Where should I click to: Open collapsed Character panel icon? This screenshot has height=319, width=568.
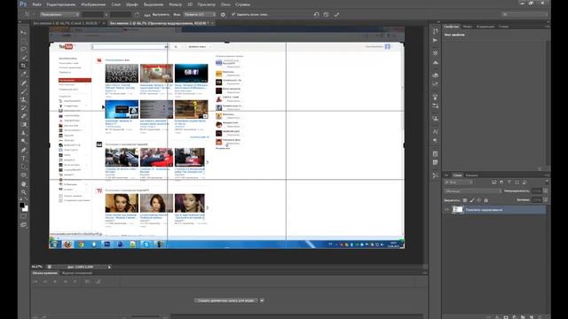pyautogui.click(x=435, y=132)
